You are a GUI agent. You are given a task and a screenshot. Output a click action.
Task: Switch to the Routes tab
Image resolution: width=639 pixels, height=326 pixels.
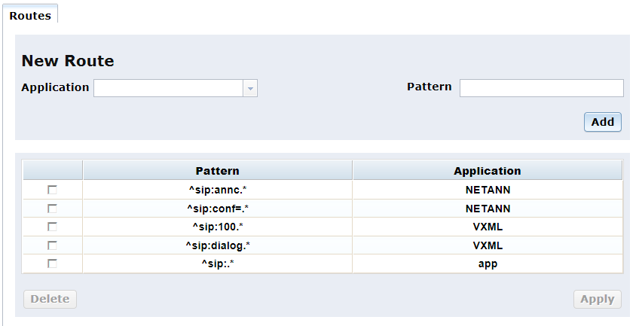click(30, 15)
